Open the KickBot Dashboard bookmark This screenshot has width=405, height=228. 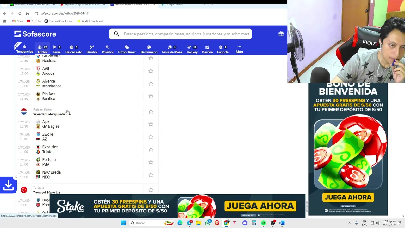click(90, 21)
